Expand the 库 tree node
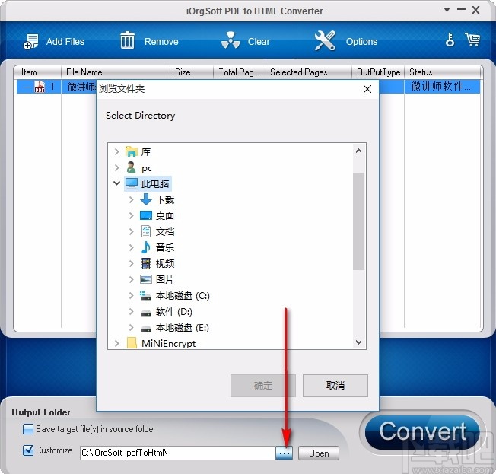This screenshot has width=496, height=474. pos(116,152)
